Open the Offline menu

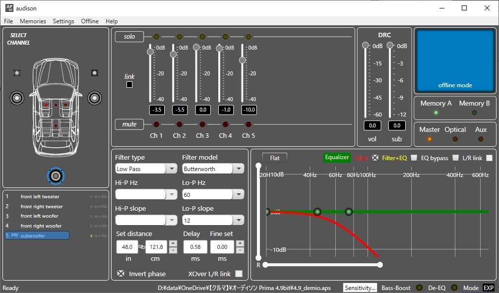tap(90, 21)
